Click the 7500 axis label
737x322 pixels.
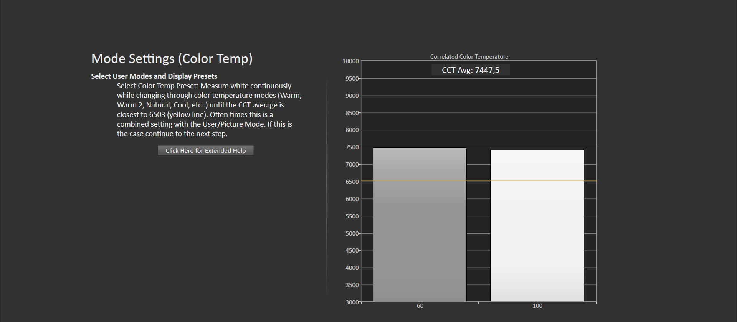tap(352, 147)
